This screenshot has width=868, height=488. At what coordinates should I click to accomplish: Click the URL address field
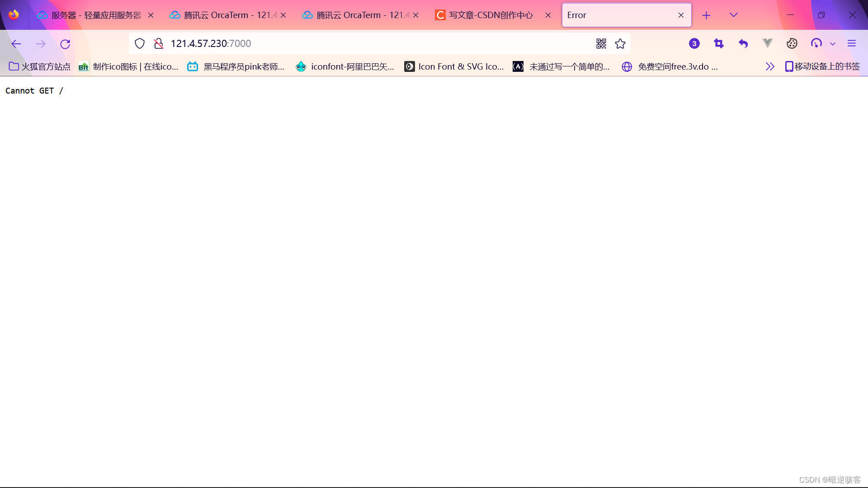click(x=362, y=43)
